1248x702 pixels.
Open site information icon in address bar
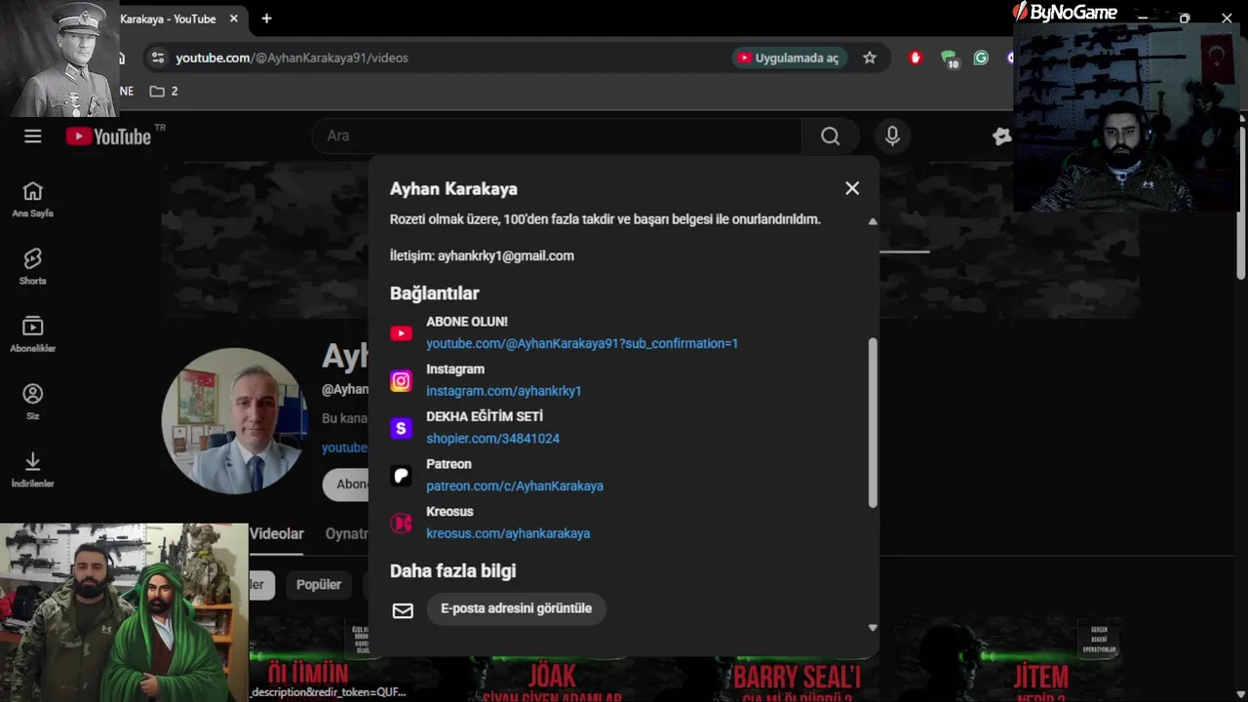[x=159, y=58]
